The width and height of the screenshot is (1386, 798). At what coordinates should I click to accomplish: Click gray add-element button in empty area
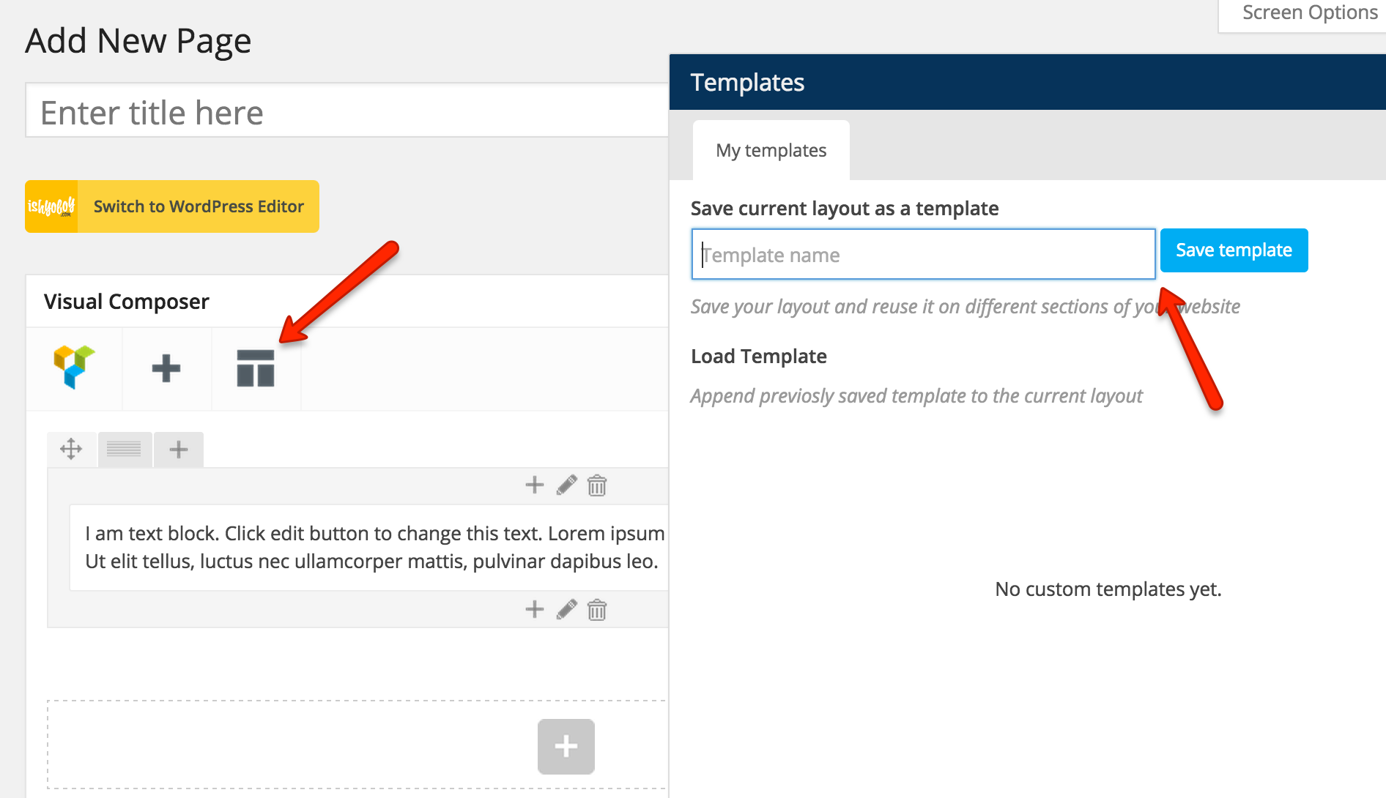coord(566,747)
